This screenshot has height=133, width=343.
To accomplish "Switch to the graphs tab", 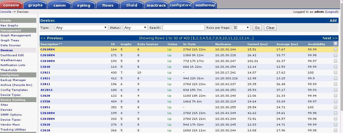I will [x=35, y=5].
